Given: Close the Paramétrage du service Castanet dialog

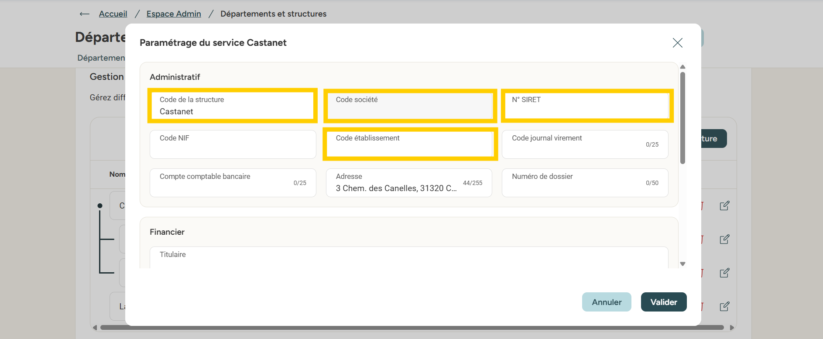Looking at the screenshot, I should point(677,43).
